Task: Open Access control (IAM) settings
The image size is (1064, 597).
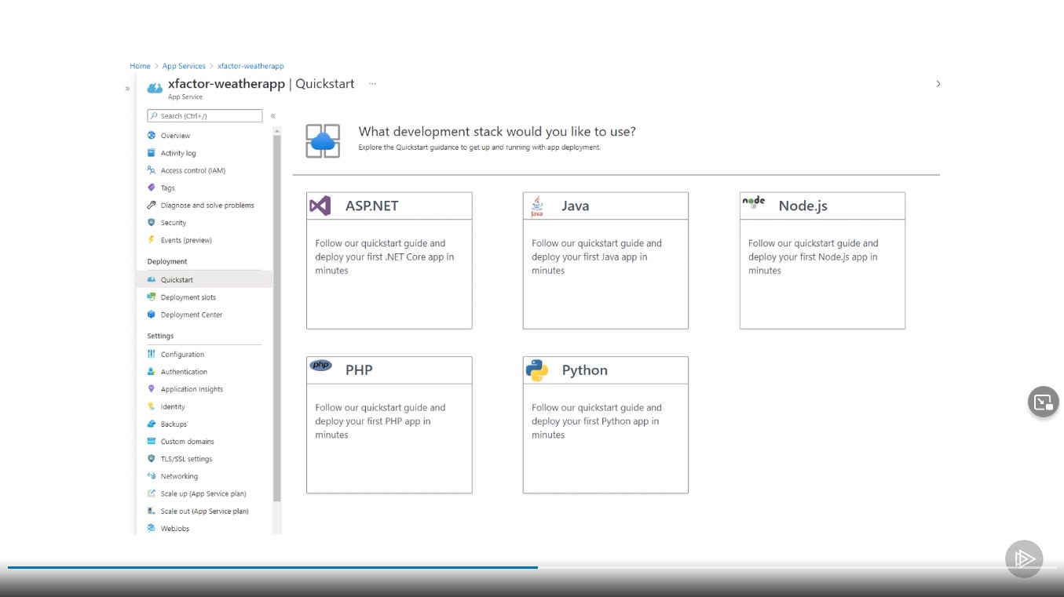Action: (x=151, y=170)
